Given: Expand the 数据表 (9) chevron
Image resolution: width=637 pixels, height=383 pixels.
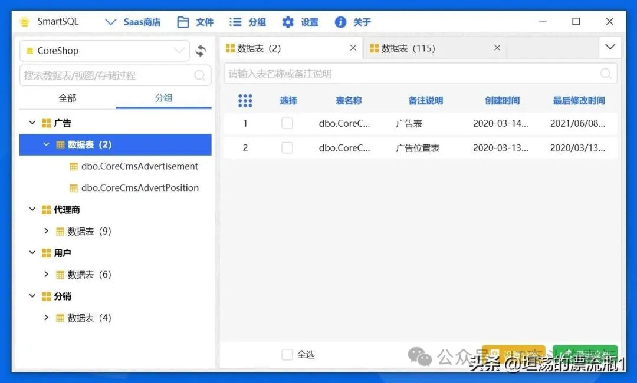Looking at the screenshot, I should [x=47, y=231].
